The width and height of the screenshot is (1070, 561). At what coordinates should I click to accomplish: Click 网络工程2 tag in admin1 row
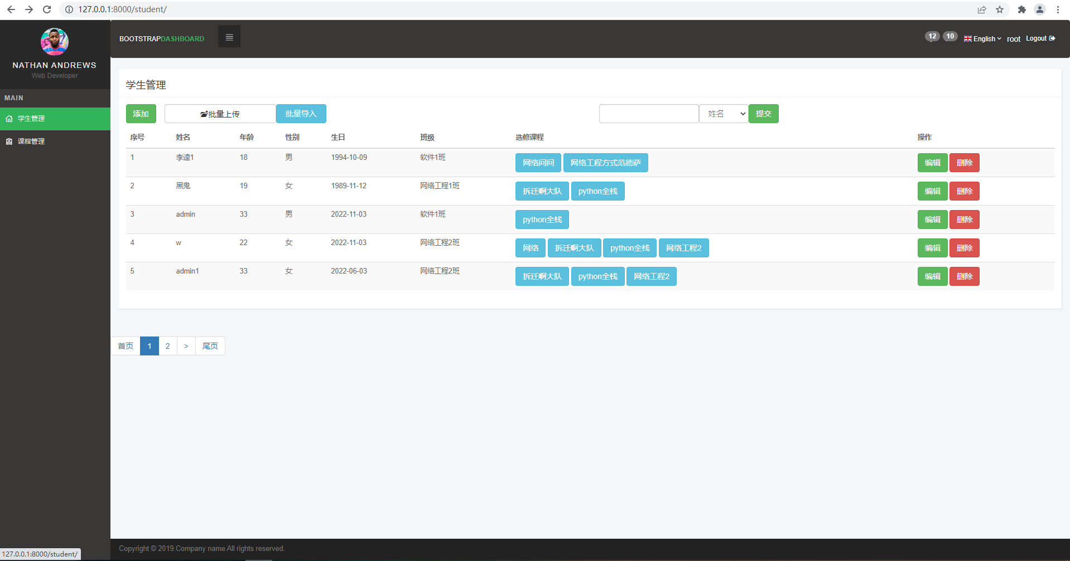pyautogui.click(x=652, y=276)
